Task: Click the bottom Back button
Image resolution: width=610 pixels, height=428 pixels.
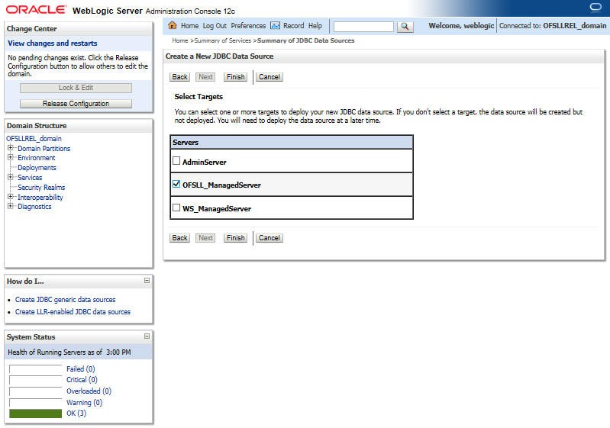Action: pos(179,238)
